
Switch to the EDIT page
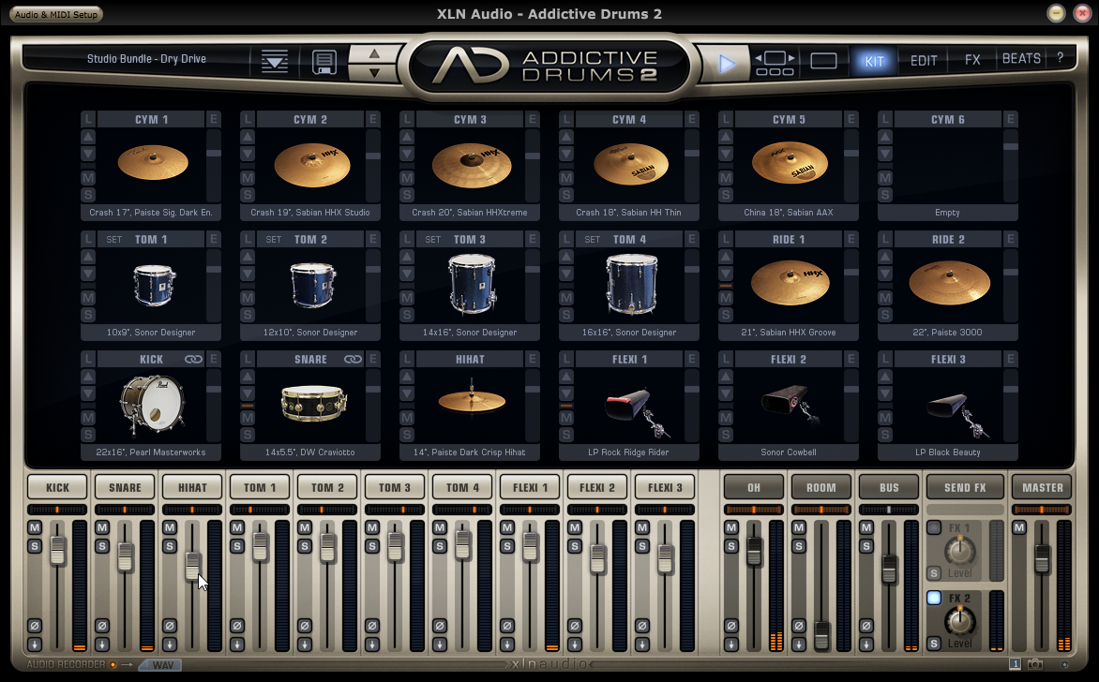coord(924,61)
